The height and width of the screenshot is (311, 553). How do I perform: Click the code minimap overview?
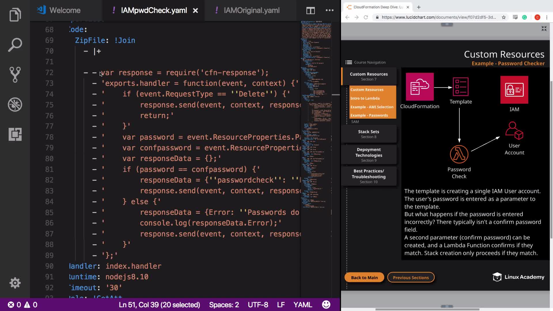pyautogui.click(x=316, y=115)
